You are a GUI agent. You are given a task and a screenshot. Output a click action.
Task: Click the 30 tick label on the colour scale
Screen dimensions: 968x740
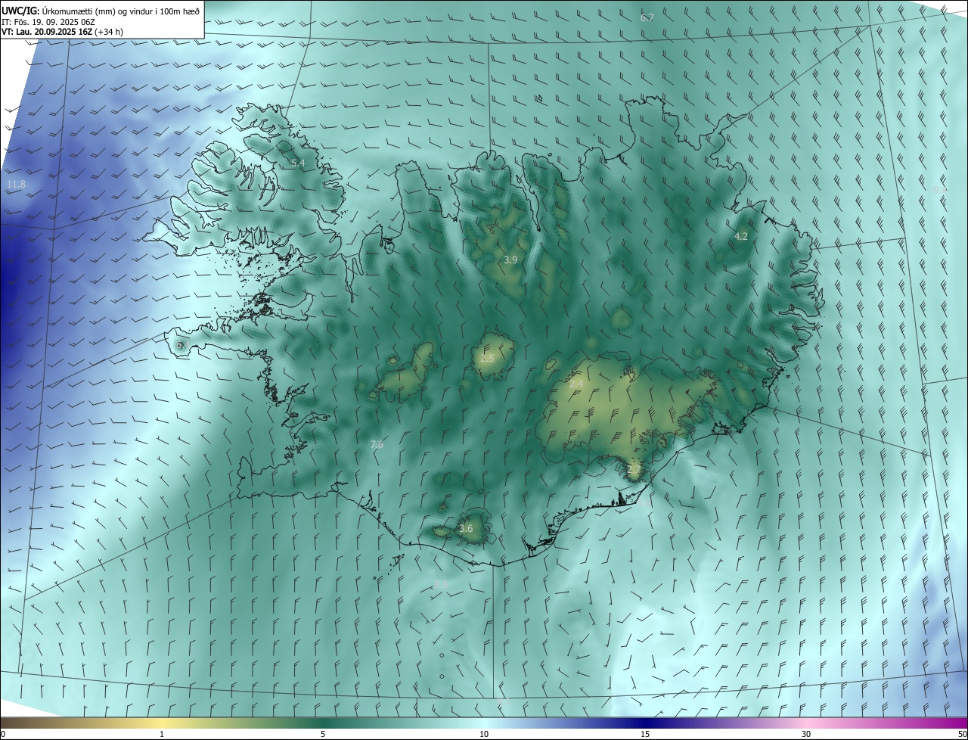806,734
